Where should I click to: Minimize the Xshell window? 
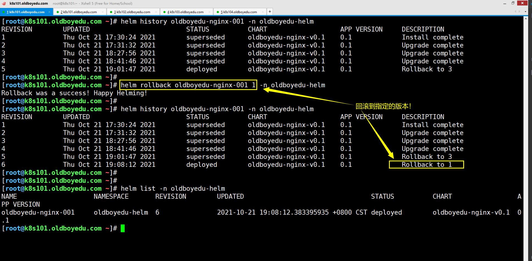[x=505, y=3]
